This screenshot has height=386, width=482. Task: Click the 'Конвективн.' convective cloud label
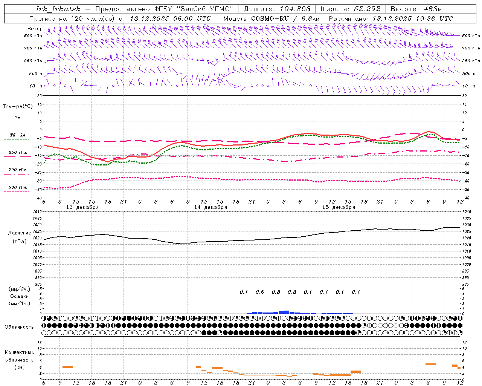point(19,352)
